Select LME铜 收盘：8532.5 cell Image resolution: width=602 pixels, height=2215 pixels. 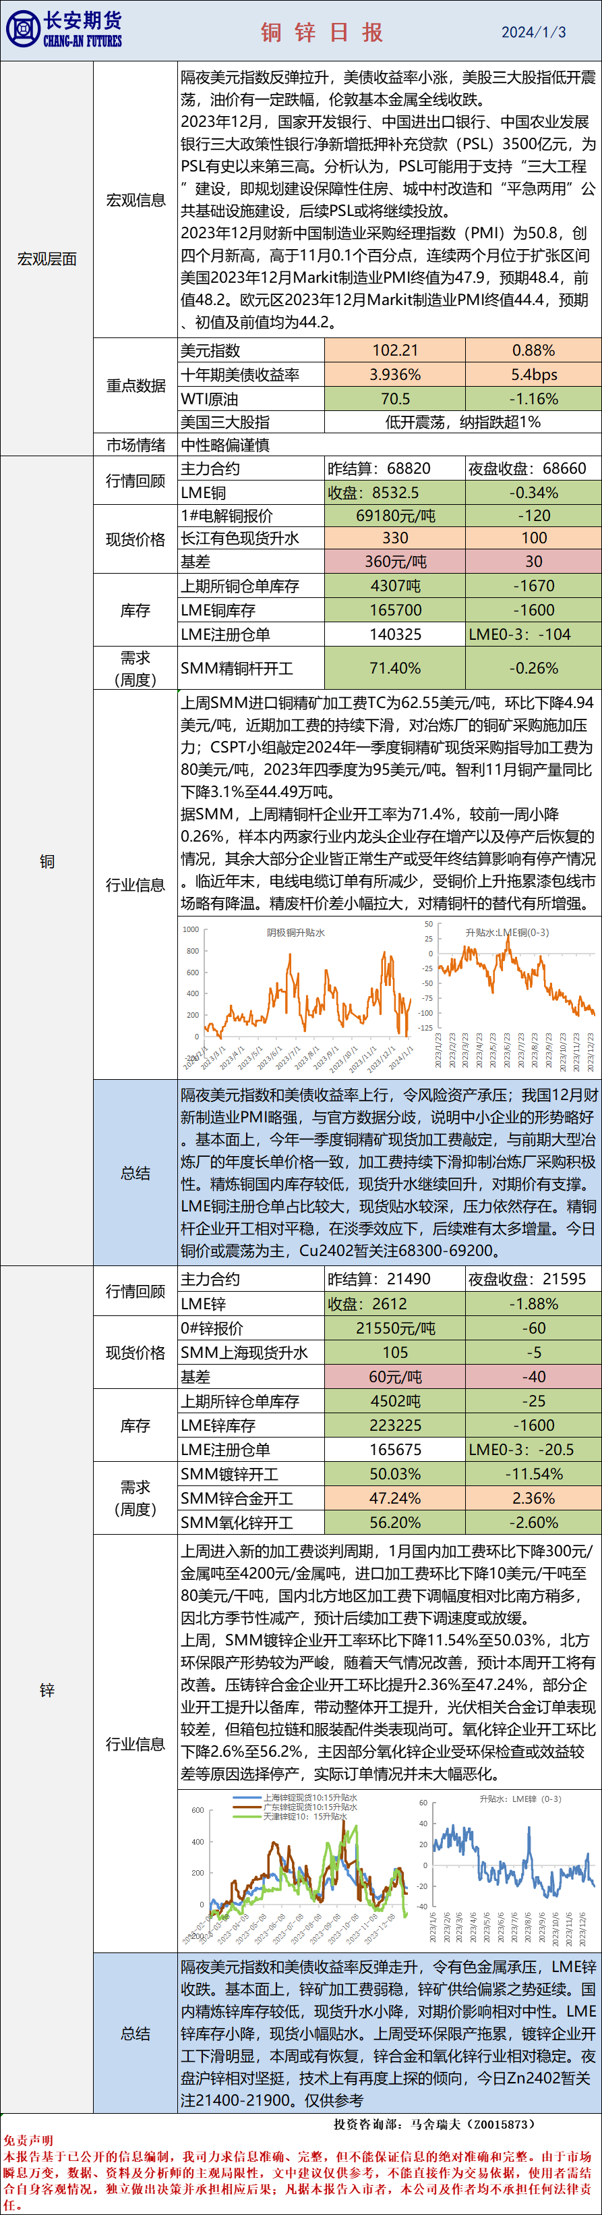click(395, 493)
